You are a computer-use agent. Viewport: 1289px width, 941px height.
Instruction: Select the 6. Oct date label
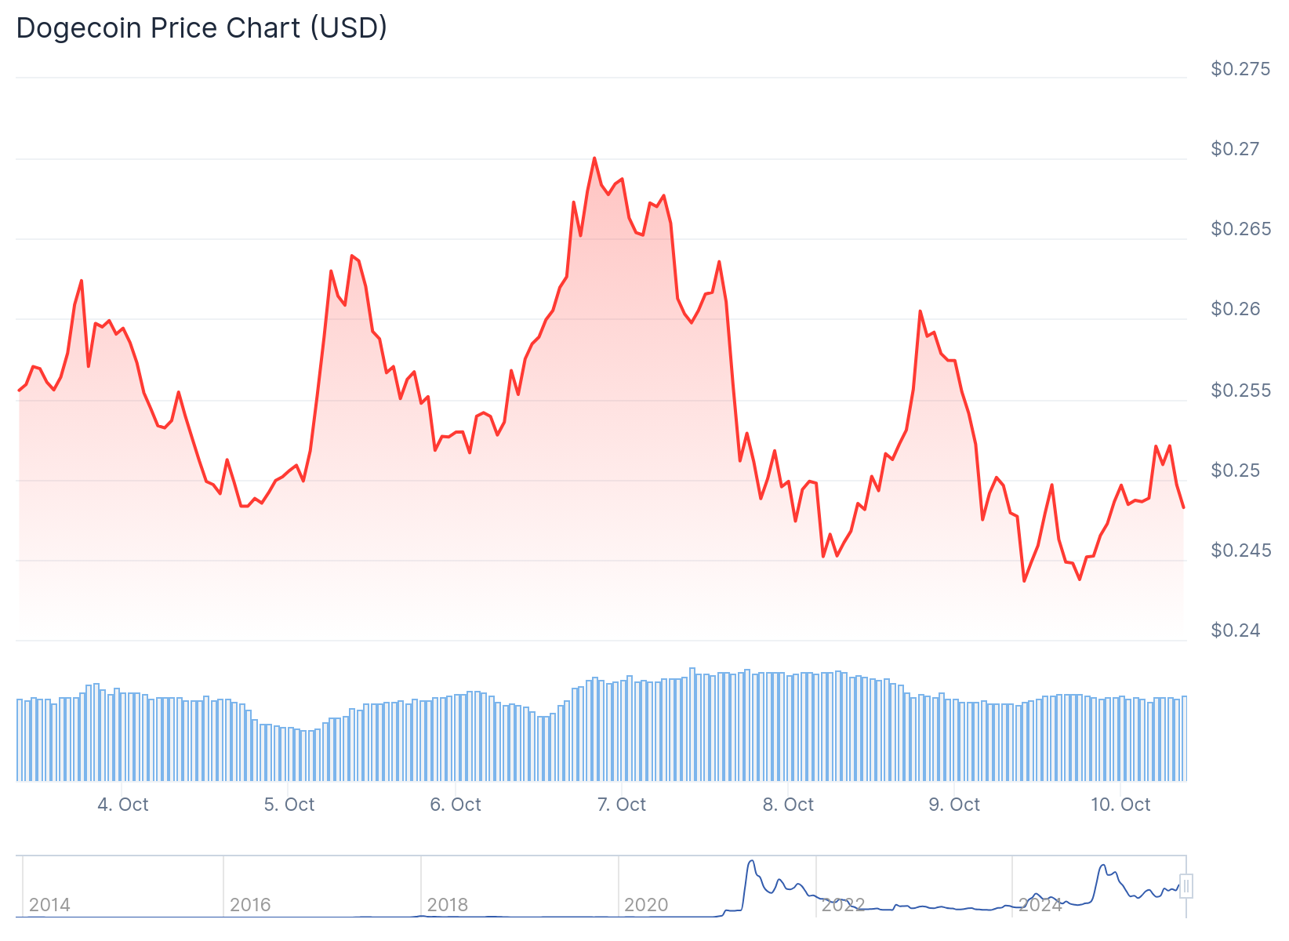coord(456,805)
